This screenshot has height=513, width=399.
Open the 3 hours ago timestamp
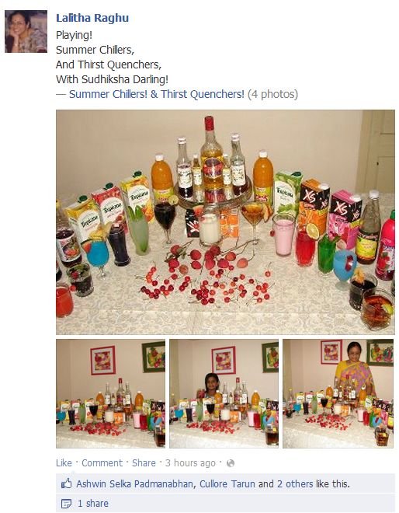pos(190,463)
